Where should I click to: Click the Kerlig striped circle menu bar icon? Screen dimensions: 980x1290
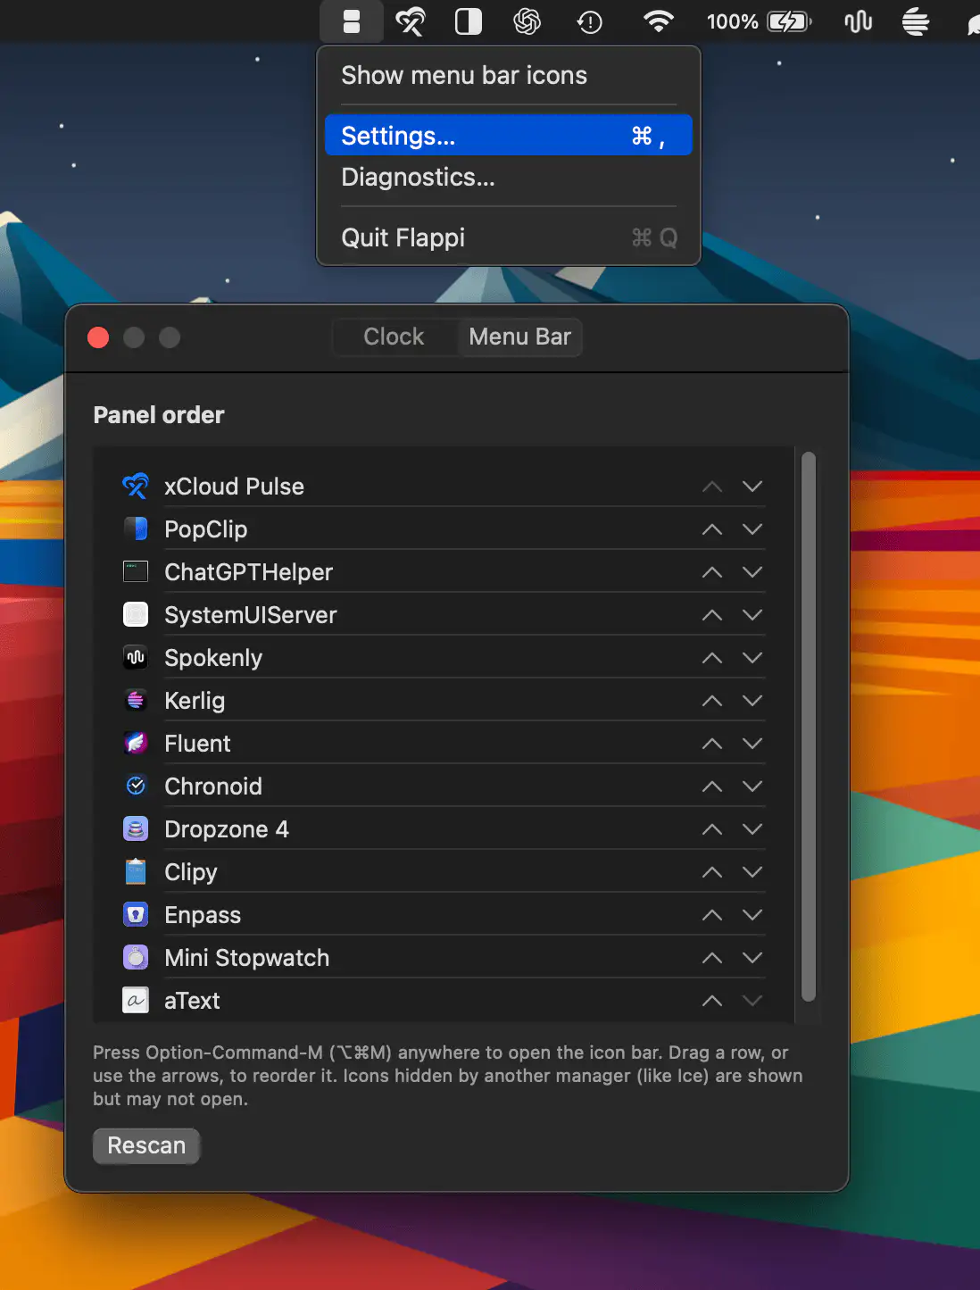916,21
